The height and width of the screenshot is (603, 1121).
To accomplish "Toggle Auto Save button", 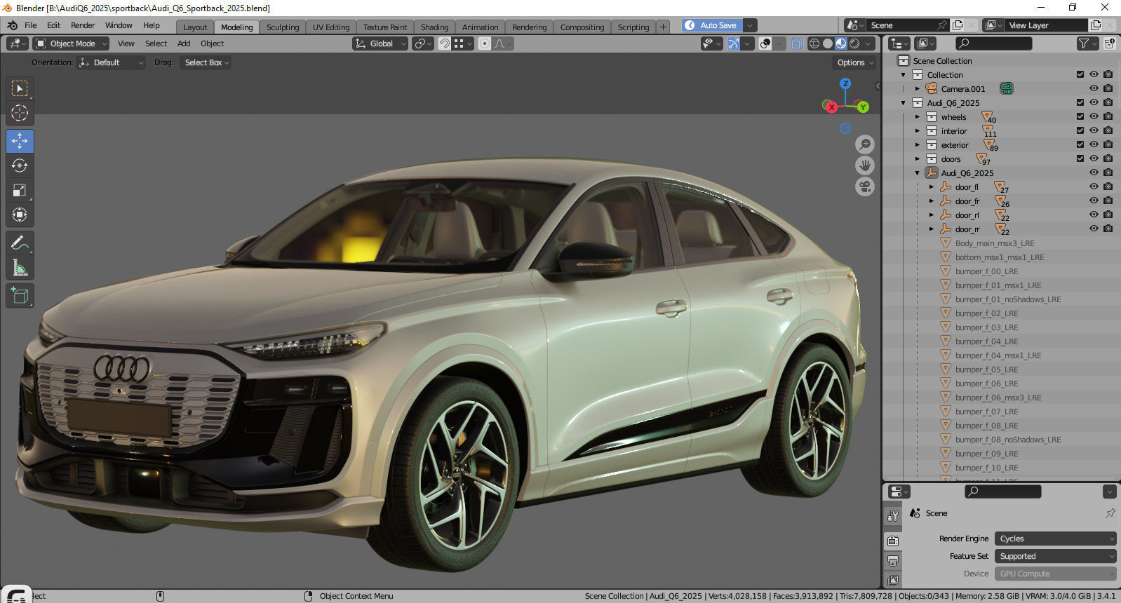I will 712,25.
